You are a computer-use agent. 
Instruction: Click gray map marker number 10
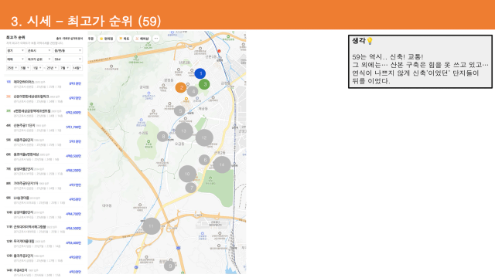[x=187, y=174]
